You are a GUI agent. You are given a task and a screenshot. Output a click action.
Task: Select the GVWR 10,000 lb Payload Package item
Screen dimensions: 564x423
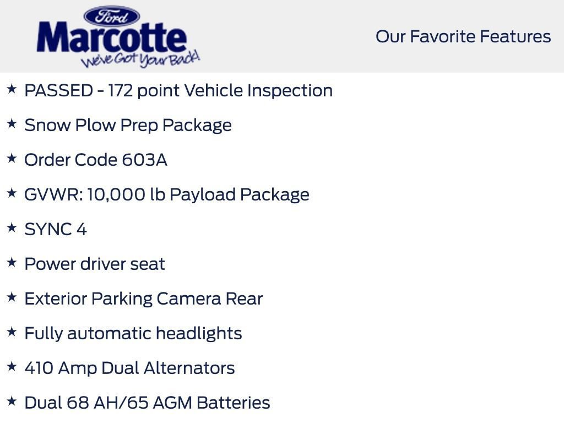point(167,194)
